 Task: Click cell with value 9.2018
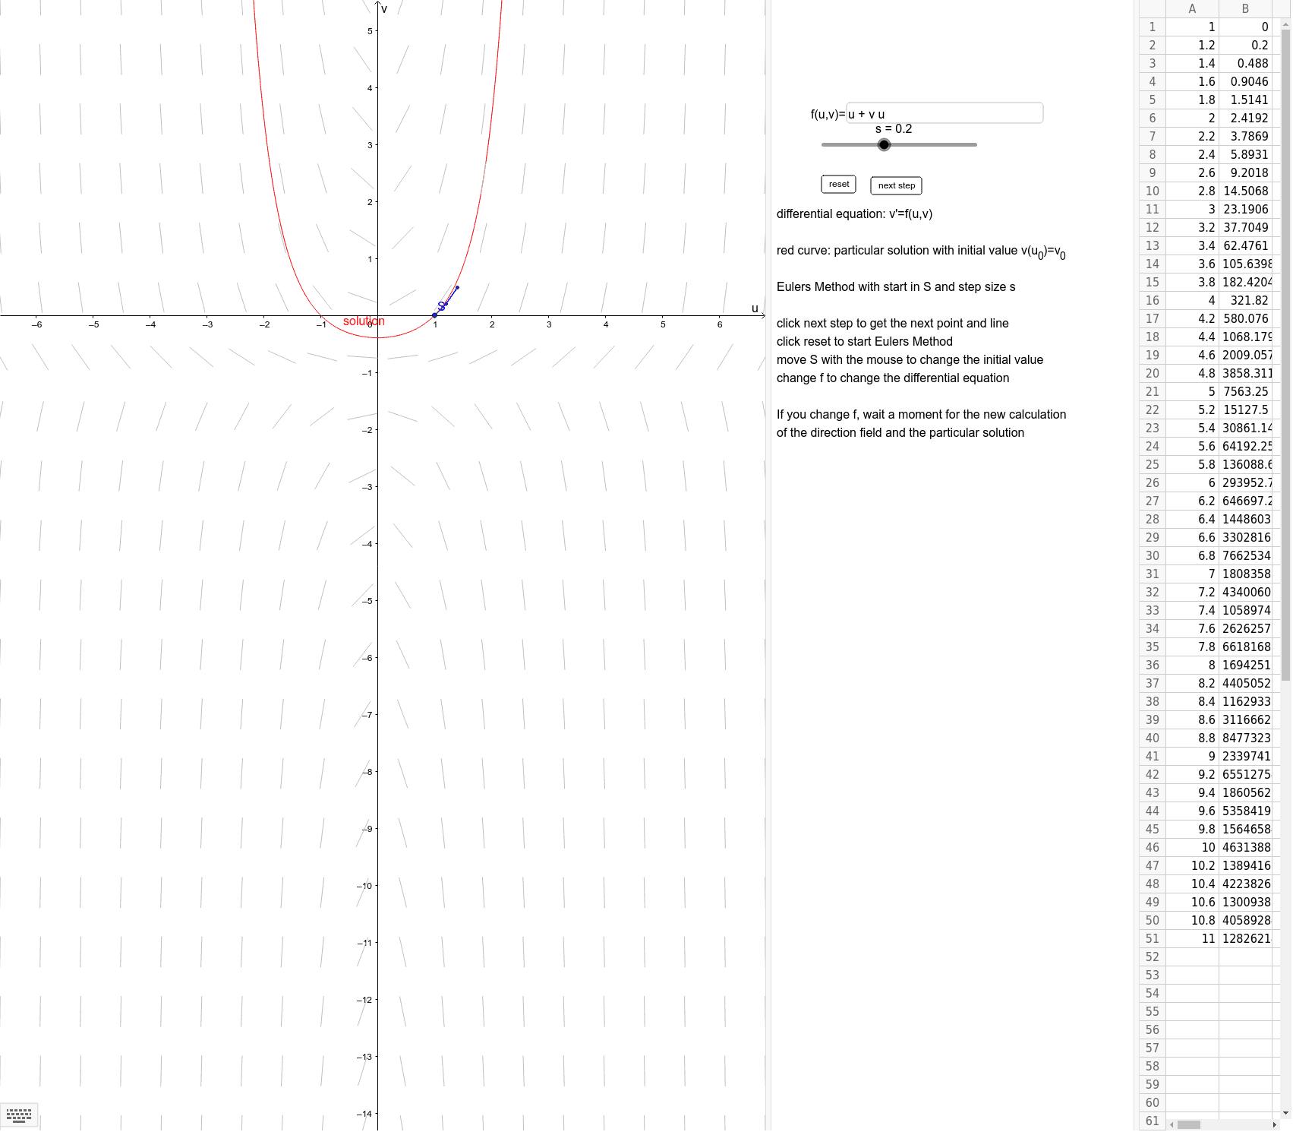(x=1245, y=172)
